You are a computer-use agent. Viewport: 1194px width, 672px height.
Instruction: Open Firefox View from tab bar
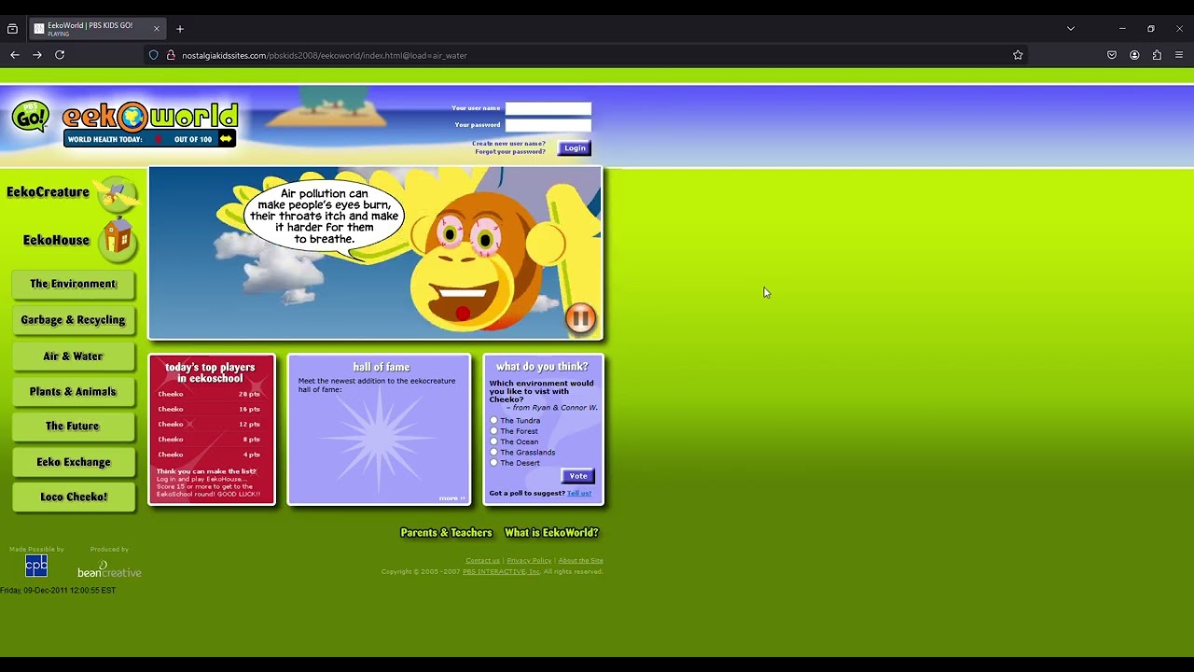(12, 29)
